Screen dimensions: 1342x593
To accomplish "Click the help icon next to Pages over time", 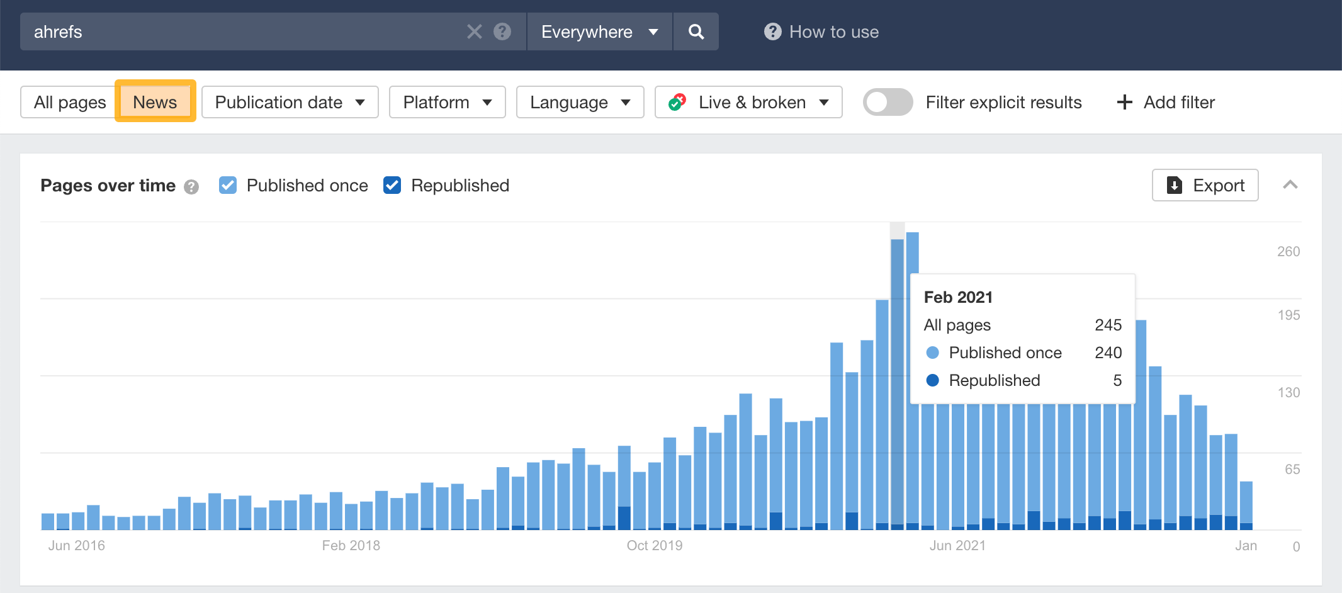I will (x=191, y=186).
